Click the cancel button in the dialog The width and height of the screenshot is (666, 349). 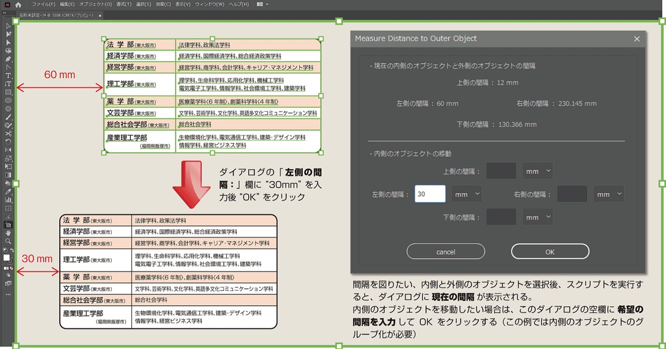tap(445, 251)
